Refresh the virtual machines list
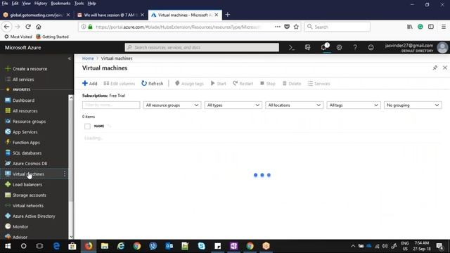The height and width of the screenshot is (253, 450). [x=152, y=84]
